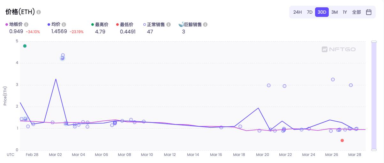Click the whale icon beside 巨鲸销售
This screenshot has width=384, height=163.
point(181,24)
